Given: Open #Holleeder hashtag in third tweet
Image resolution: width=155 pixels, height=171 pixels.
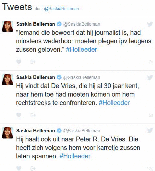Looking at the screenshot, I should point(75,156).
